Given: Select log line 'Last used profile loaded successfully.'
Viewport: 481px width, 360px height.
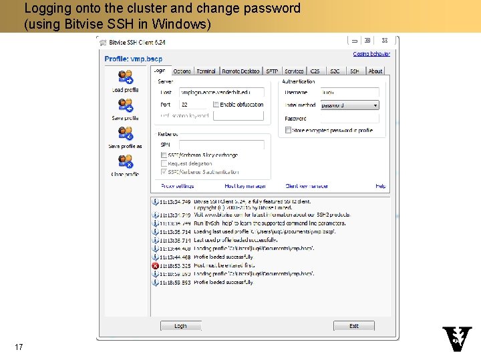Looking at the screenshot, I should pos(236,240).
